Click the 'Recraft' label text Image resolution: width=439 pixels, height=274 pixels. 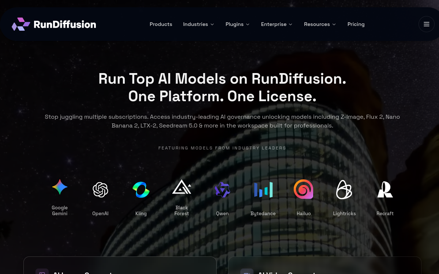click(385, 213)
